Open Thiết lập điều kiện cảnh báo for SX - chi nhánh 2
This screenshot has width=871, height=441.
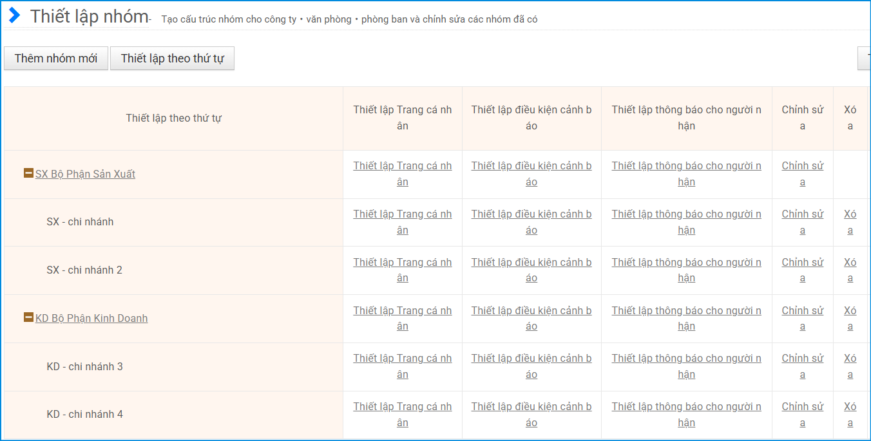(x=531, y=270)
